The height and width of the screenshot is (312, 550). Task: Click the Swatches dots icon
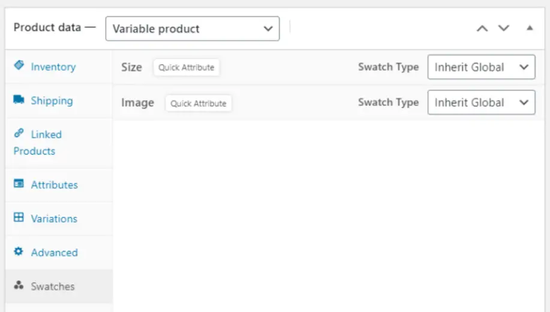pyautogui.click(x=19, y=286)
